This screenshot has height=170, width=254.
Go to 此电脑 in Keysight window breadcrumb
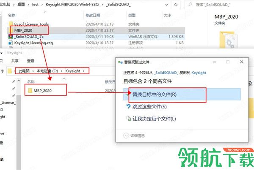[24, 71]
